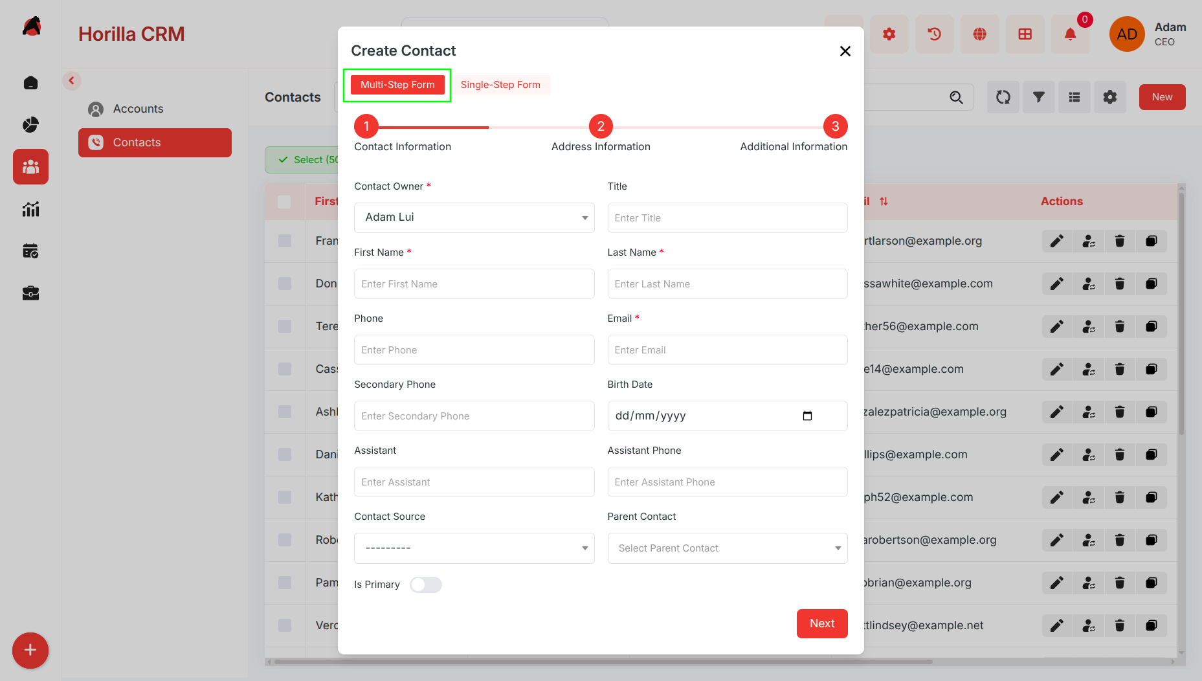Viewport: 1202px width, 681px height.
Task: Toggle the Is Primary switch
Action: [x=426, y=585]
